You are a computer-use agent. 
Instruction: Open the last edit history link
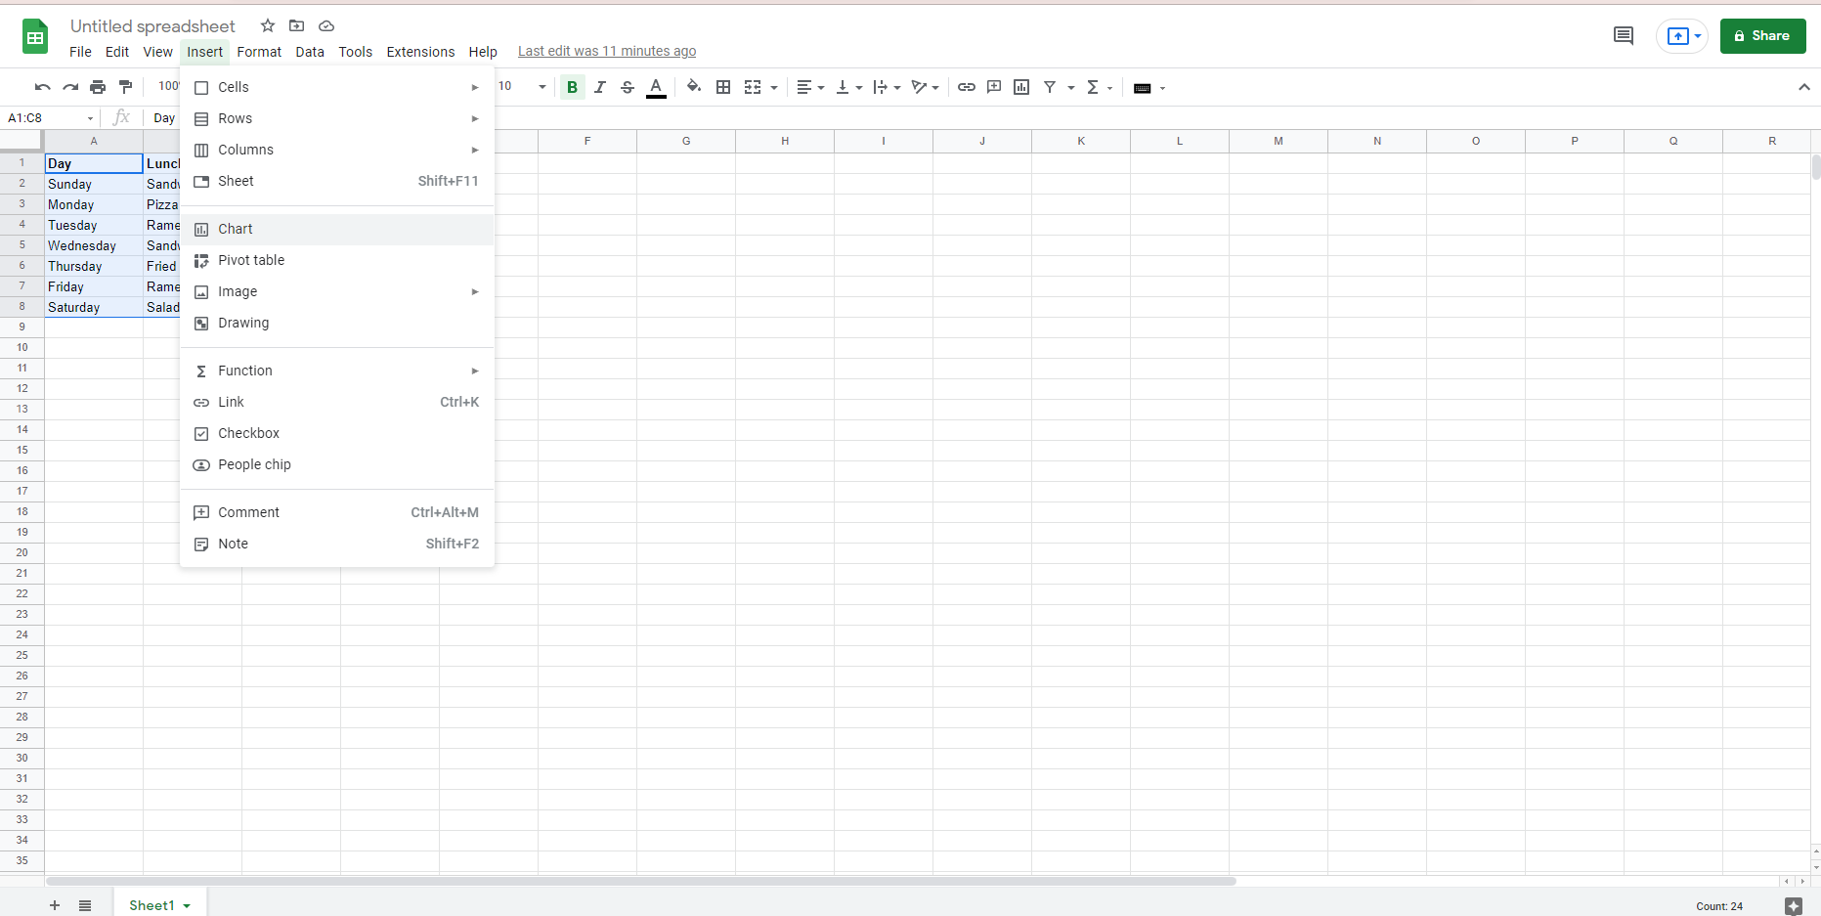[606, 52]
